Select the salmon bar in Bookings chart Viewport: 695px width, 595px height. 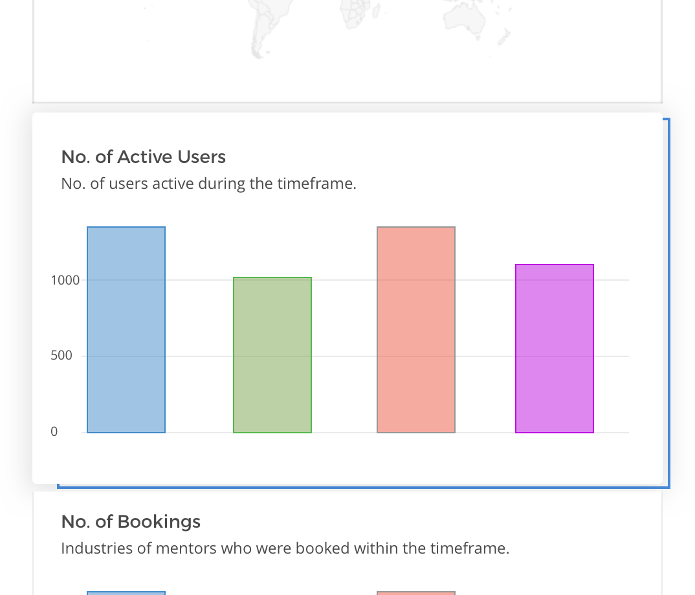416,593
